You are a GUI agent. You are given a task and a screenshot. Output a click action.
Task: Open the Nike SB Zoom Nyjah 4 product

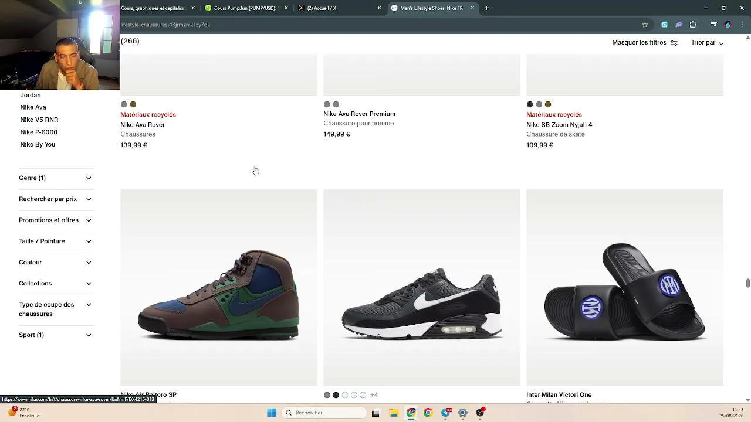[559, 125]
